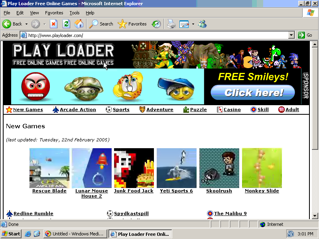Click the playing card icon beside Casino
Viewport: 319px width, 239px height.
[220, 110]
